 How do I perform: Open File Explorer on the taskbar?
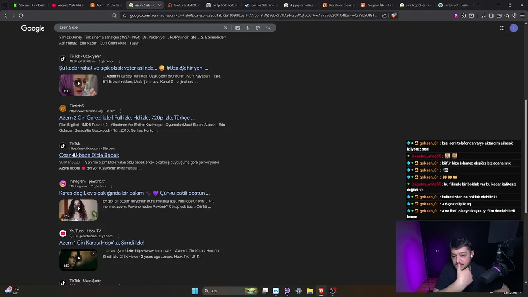[x=310, y=291]
